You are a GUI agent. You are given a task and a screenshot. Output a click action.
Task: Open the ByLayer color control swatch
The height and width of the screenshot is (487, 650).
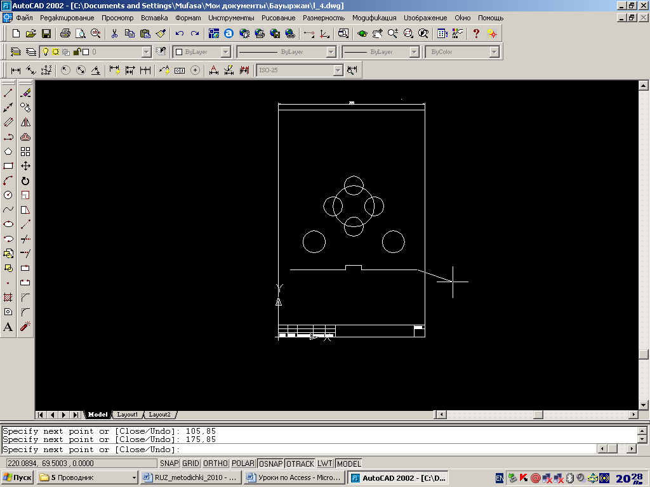(202, 52)
